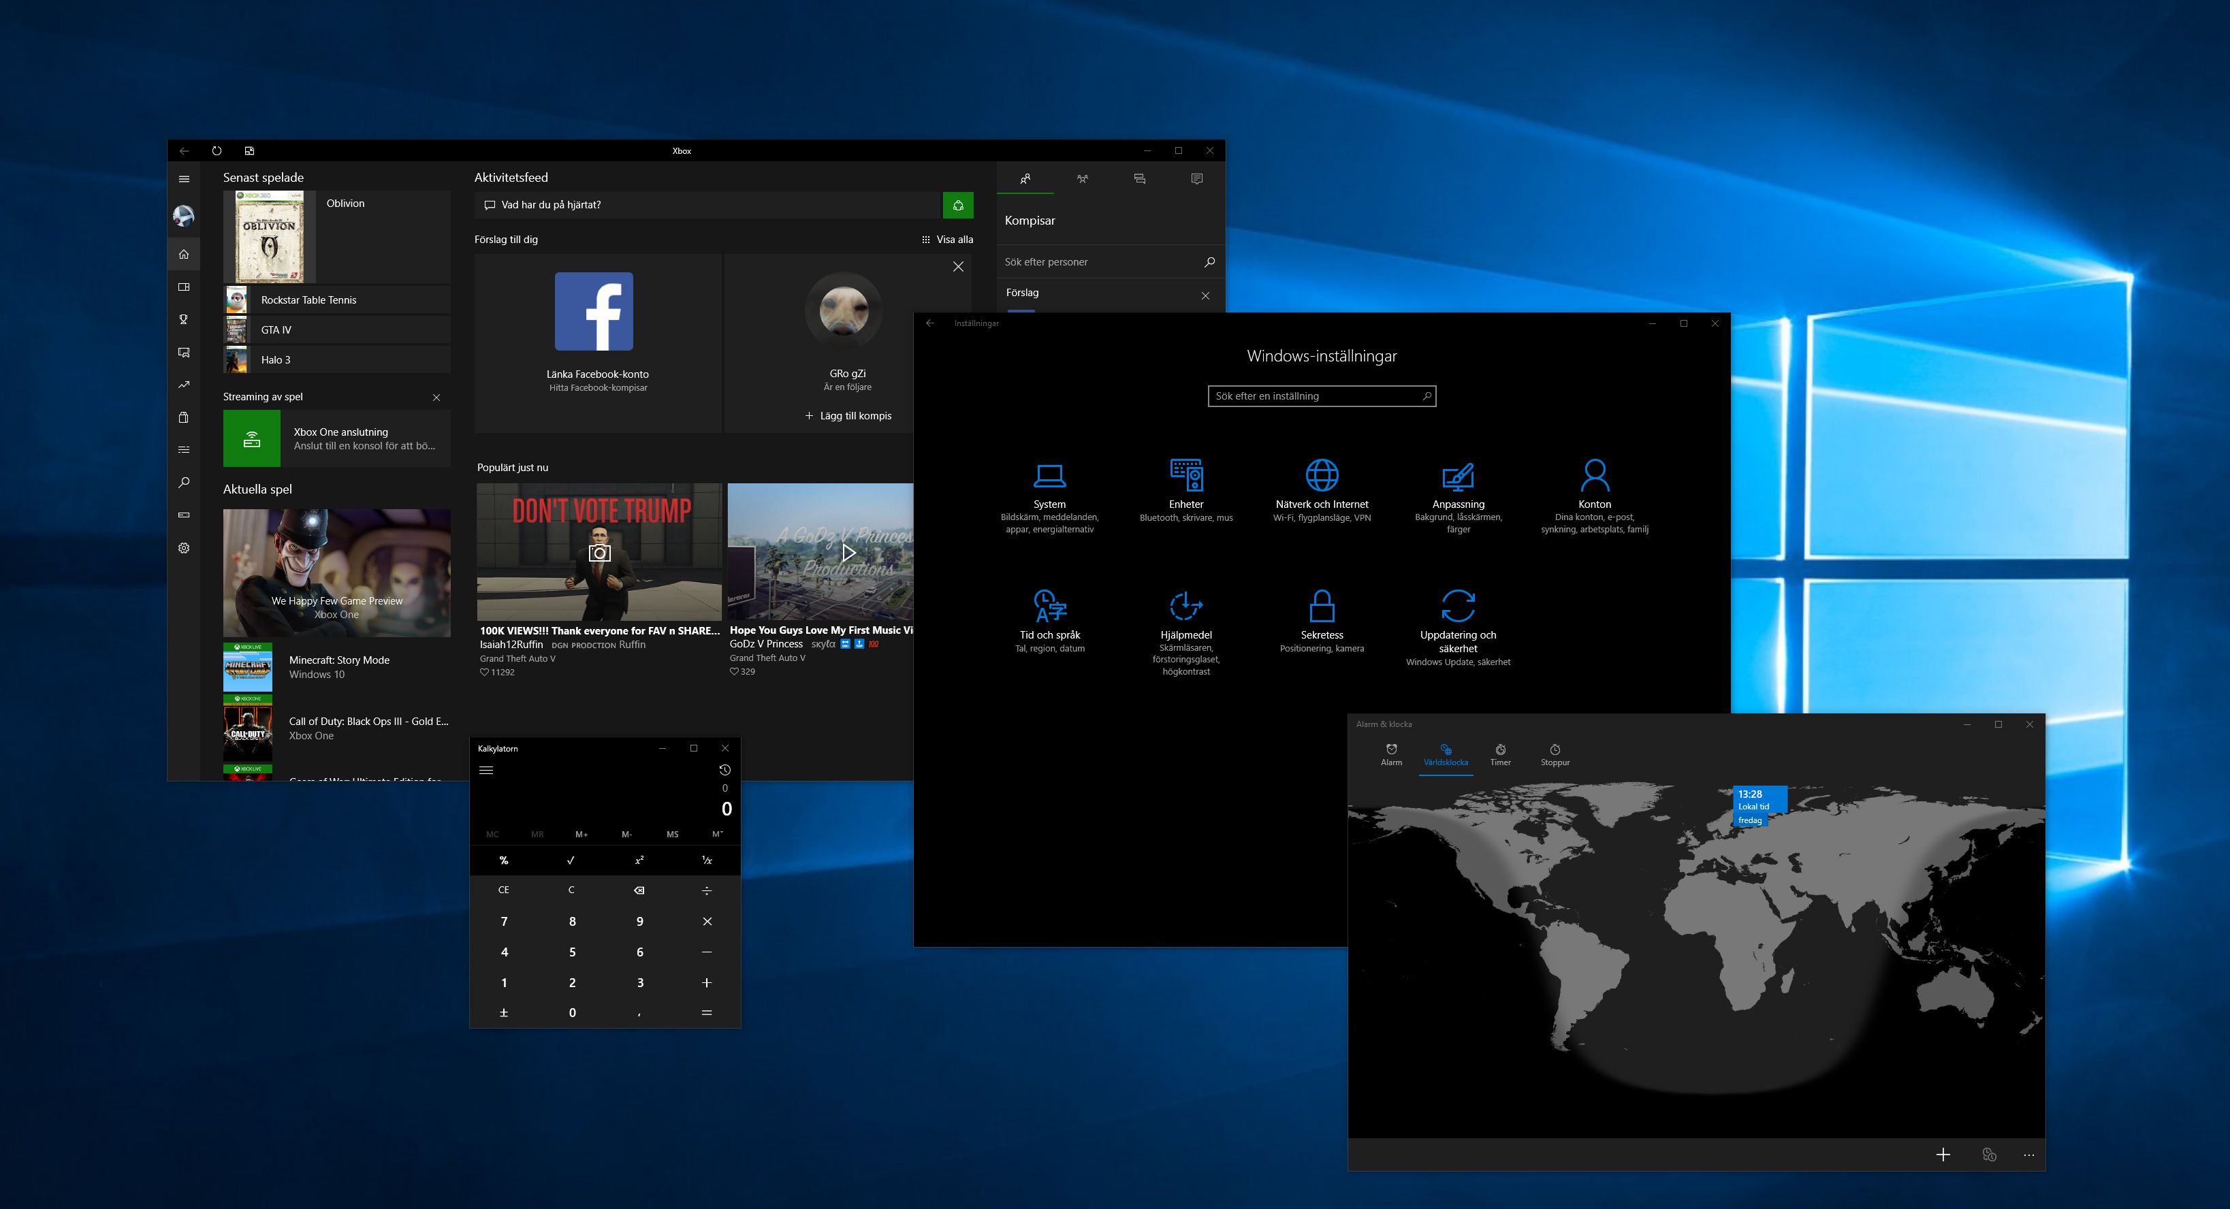Switch to the Stoppur tab

(1555, 755)
